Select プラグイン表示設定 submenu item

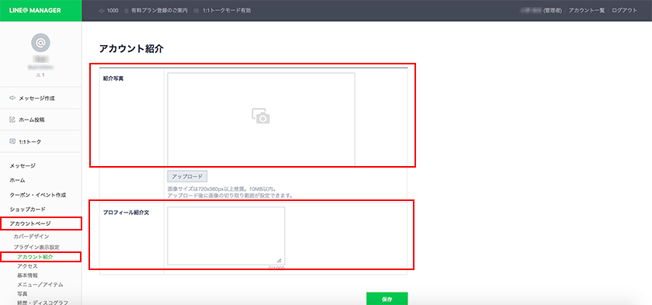click(36, 248)
